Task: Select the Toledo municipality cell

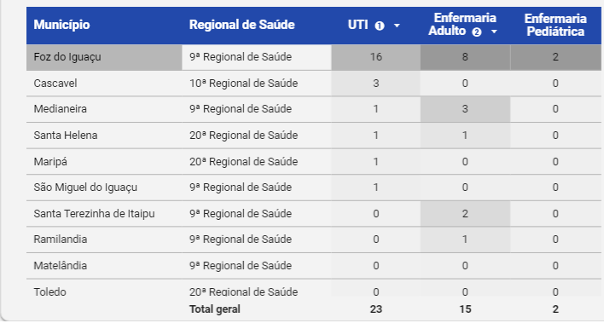Action: click(104, 290)
